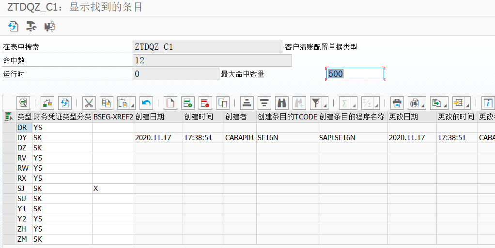Open the Set Filter funnel dropdown
The image size is (495, 248).
[319, 103]
